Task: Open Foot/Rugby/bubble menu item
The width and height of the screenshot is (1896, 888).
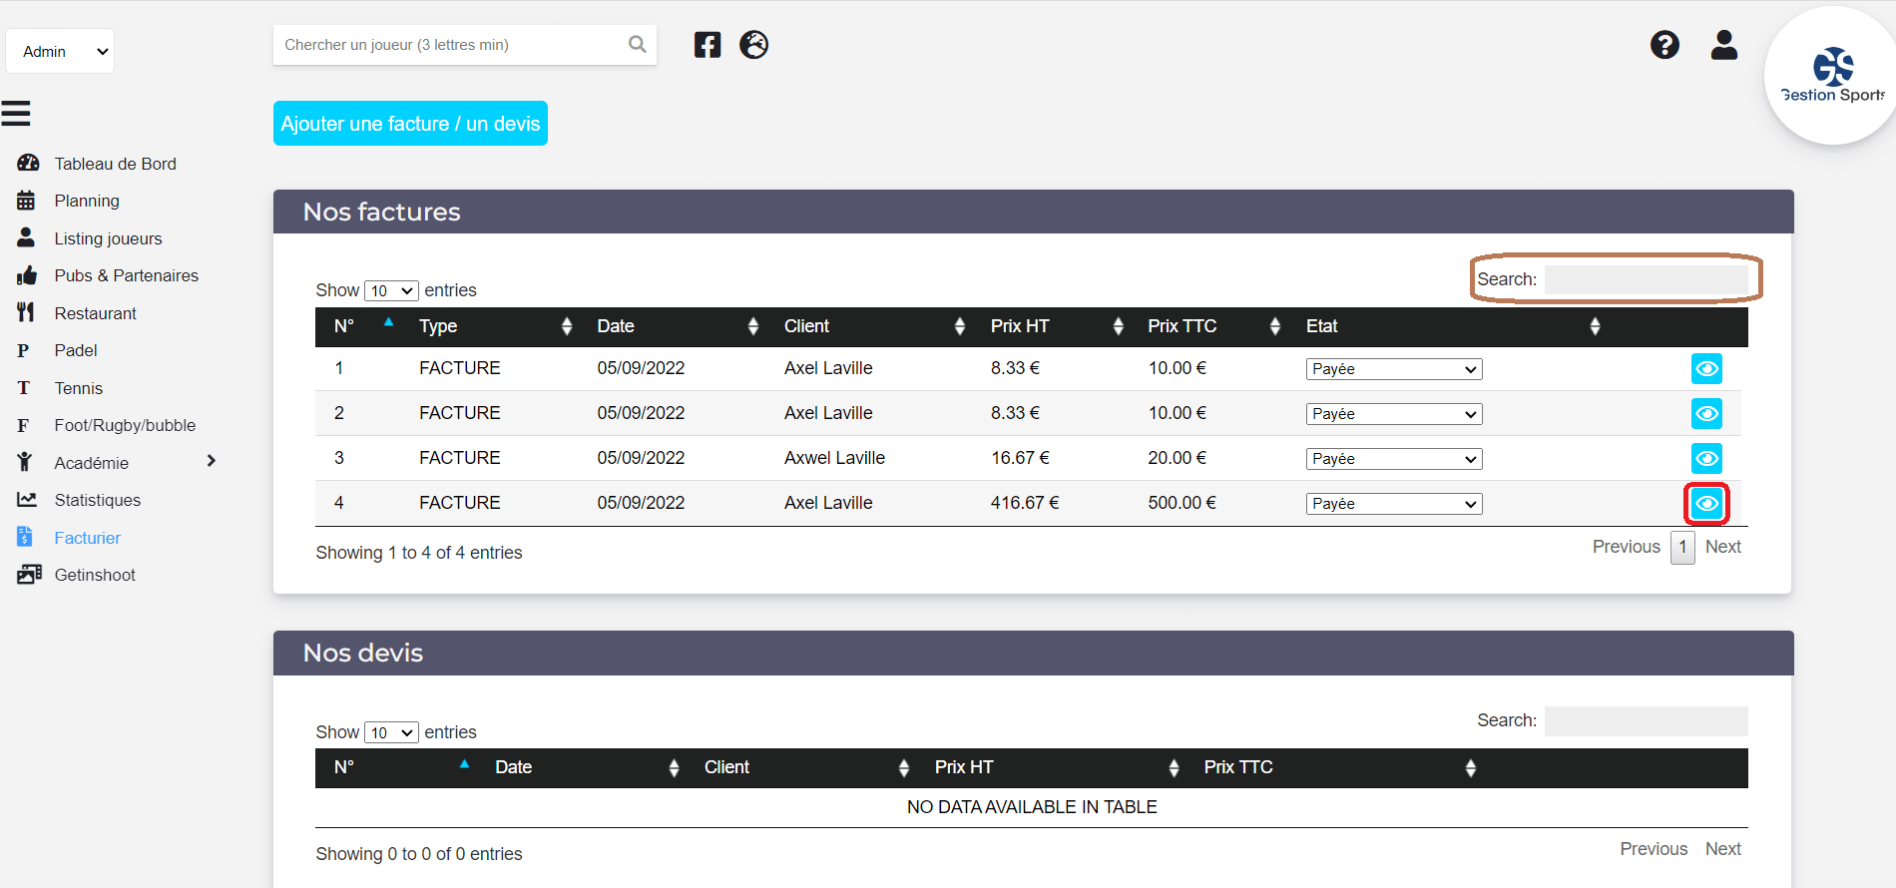Action: tap(125, 425)
